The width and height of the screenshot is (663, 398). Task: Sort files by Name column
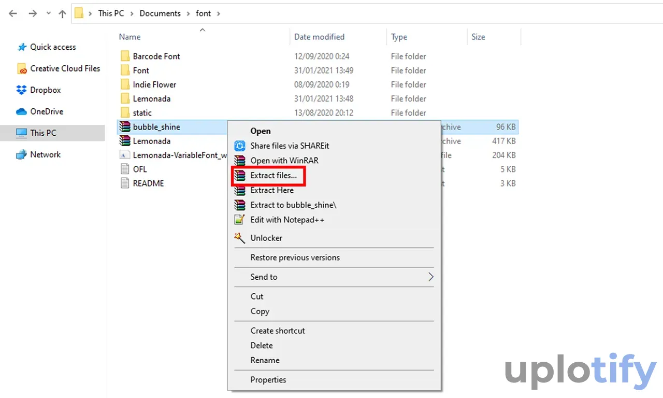tap(129, 37)
